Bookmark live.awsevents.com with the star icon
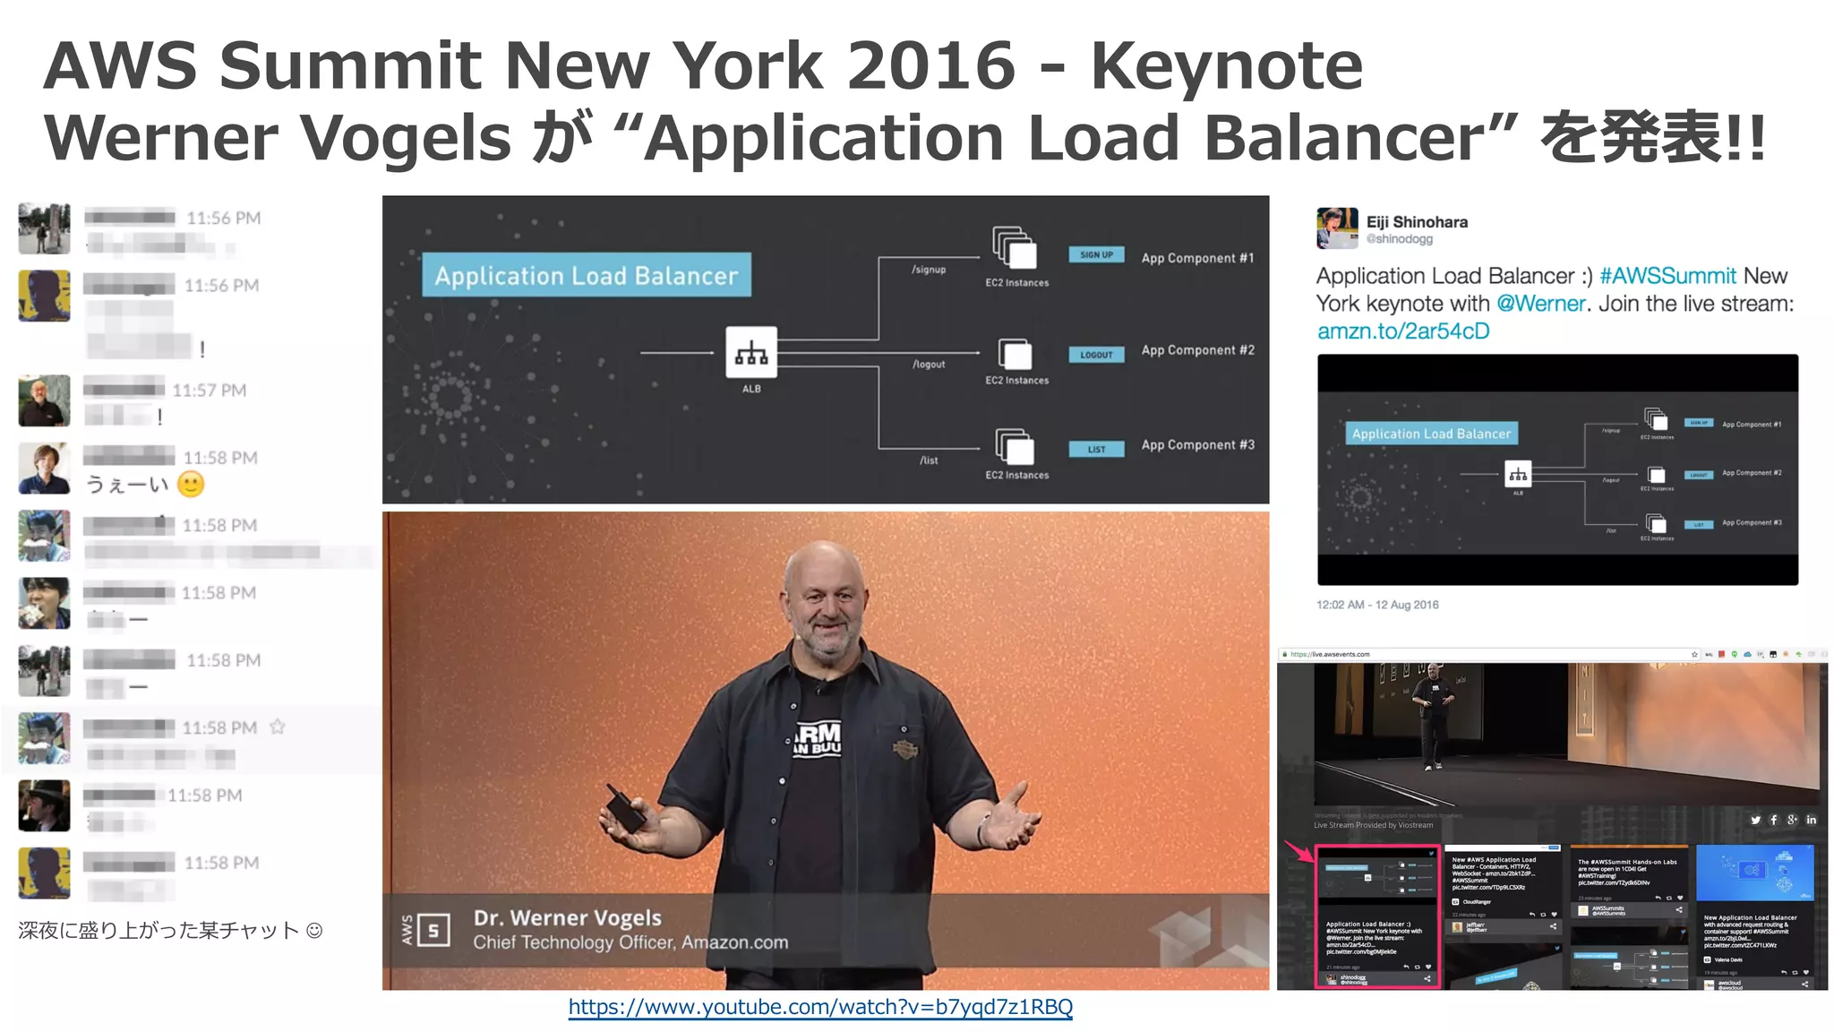 [1693, 655]
